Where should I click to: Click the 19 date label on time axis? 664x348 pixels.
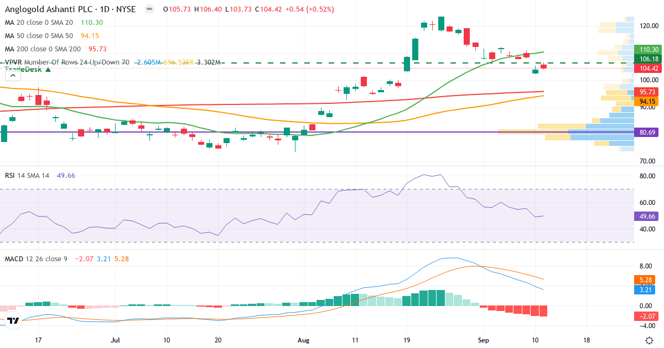[x=407, y=340]
